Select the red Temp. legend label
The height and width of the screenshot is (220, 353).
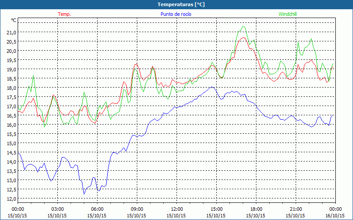[x=64, y=14]
